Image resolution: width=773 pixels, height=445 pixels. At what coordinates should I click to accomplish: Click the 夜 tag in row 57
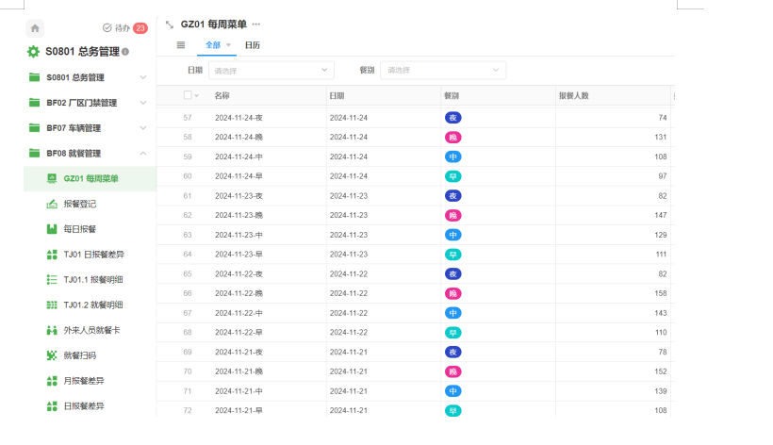pyautogui.click(x=453, y=118)
